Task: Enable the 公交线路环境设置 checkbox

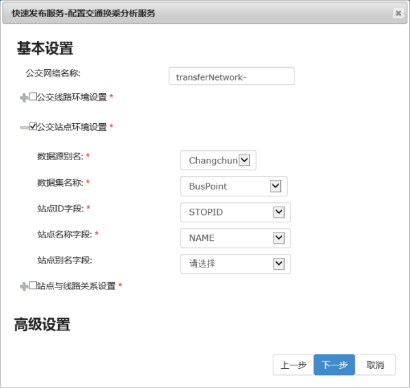Action: (x=33, y=97)
